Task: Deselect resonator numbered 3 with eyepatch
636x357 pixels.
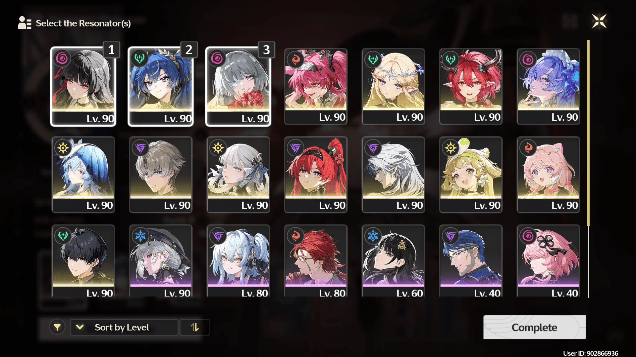Action: pyautogui.click(x=238, y=87)
